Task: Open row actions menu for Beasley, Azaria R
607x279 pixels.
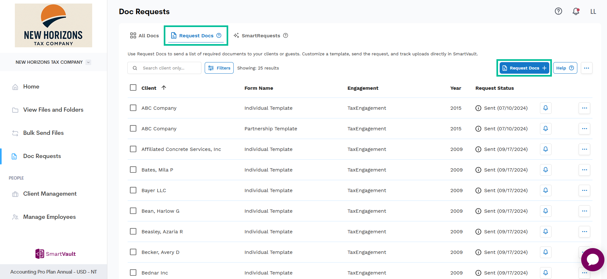Action: (584, 232)
